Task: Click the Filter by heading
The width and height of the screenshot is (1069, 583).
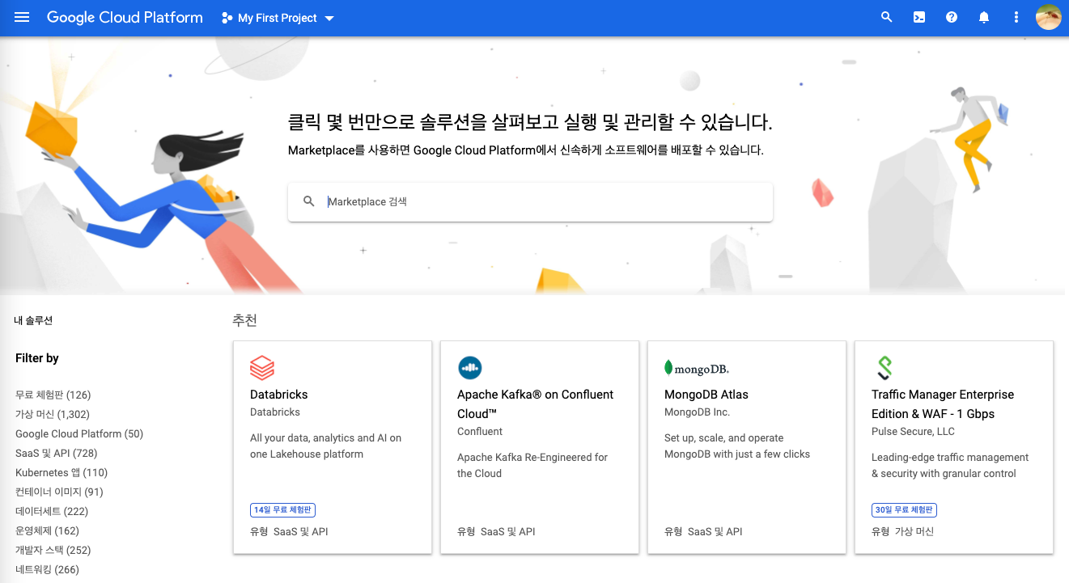Action: (37, 358)
